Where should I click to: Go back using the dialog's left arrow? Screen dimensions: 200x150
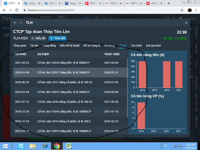pos(15,23)
